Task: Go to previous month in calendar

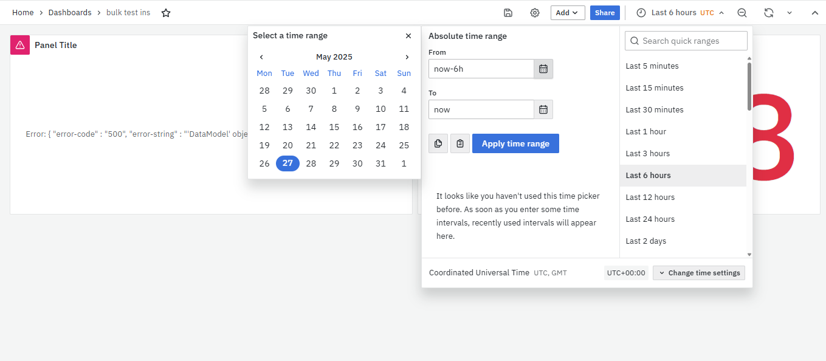Action: point(261,57)
